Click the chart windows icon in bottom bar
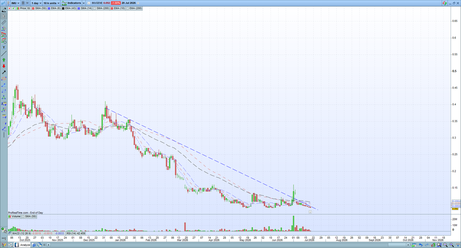This screenshot has height=248, width=461. click(40, 245)
